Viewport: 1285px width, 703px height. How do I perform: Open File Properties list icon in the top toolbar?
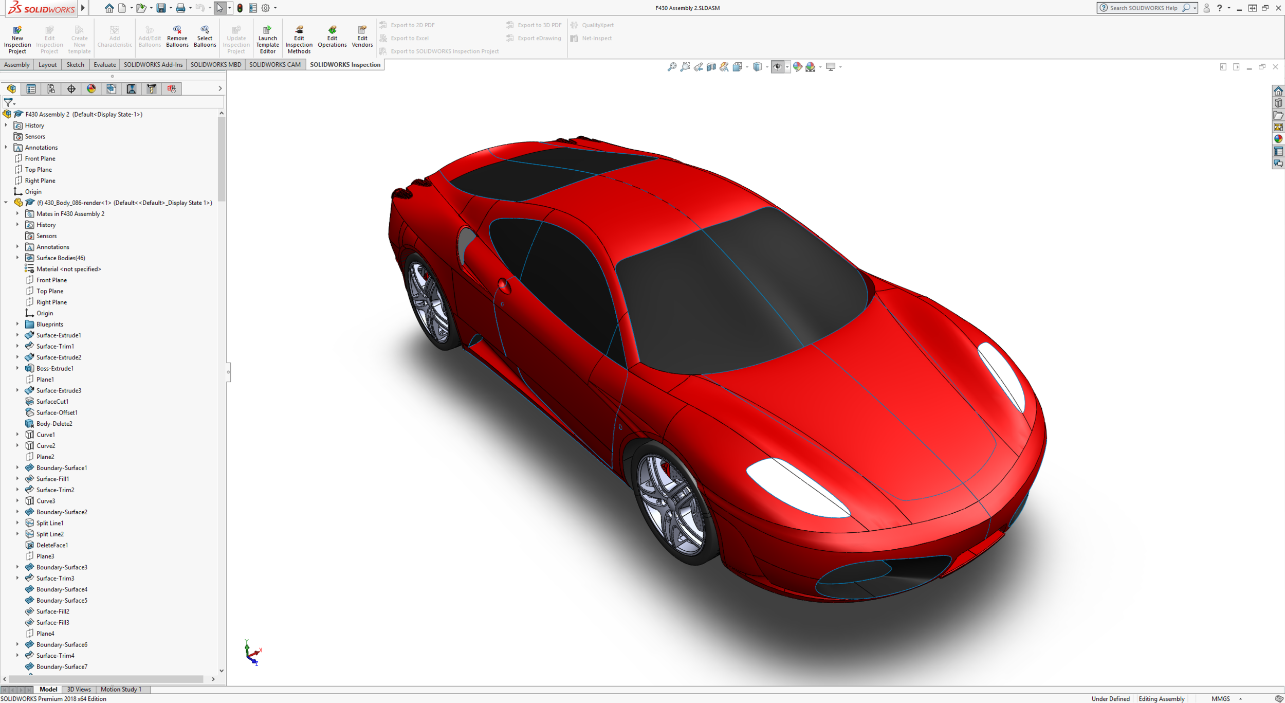point(252,8)
